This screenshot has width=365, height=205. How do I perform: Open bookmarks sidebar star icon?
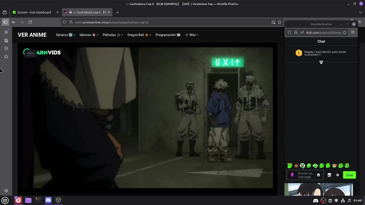click(6, 57)
